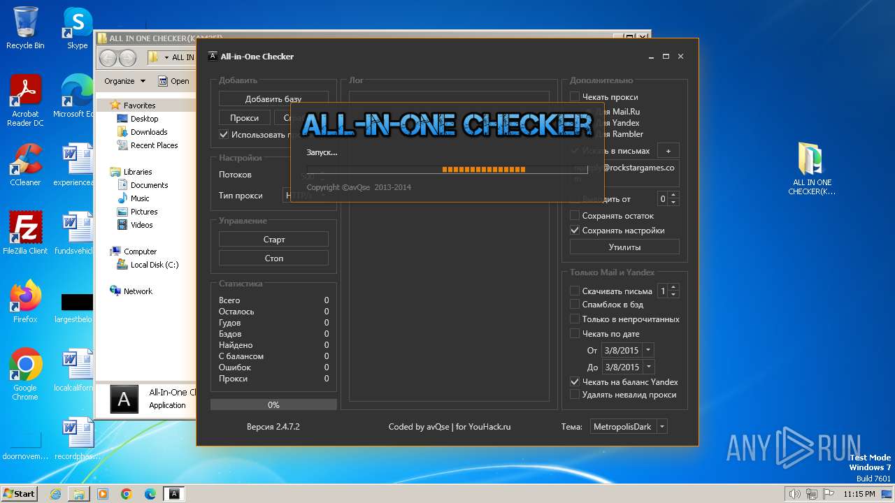Click the 11:15 PM taskbar clock
This screenshot has height=503, width=895.
click(859, 494)
